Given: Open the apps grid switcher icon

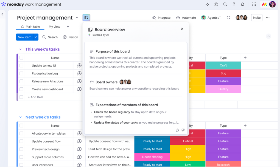Looking at the screenshot, I should 254,4.
